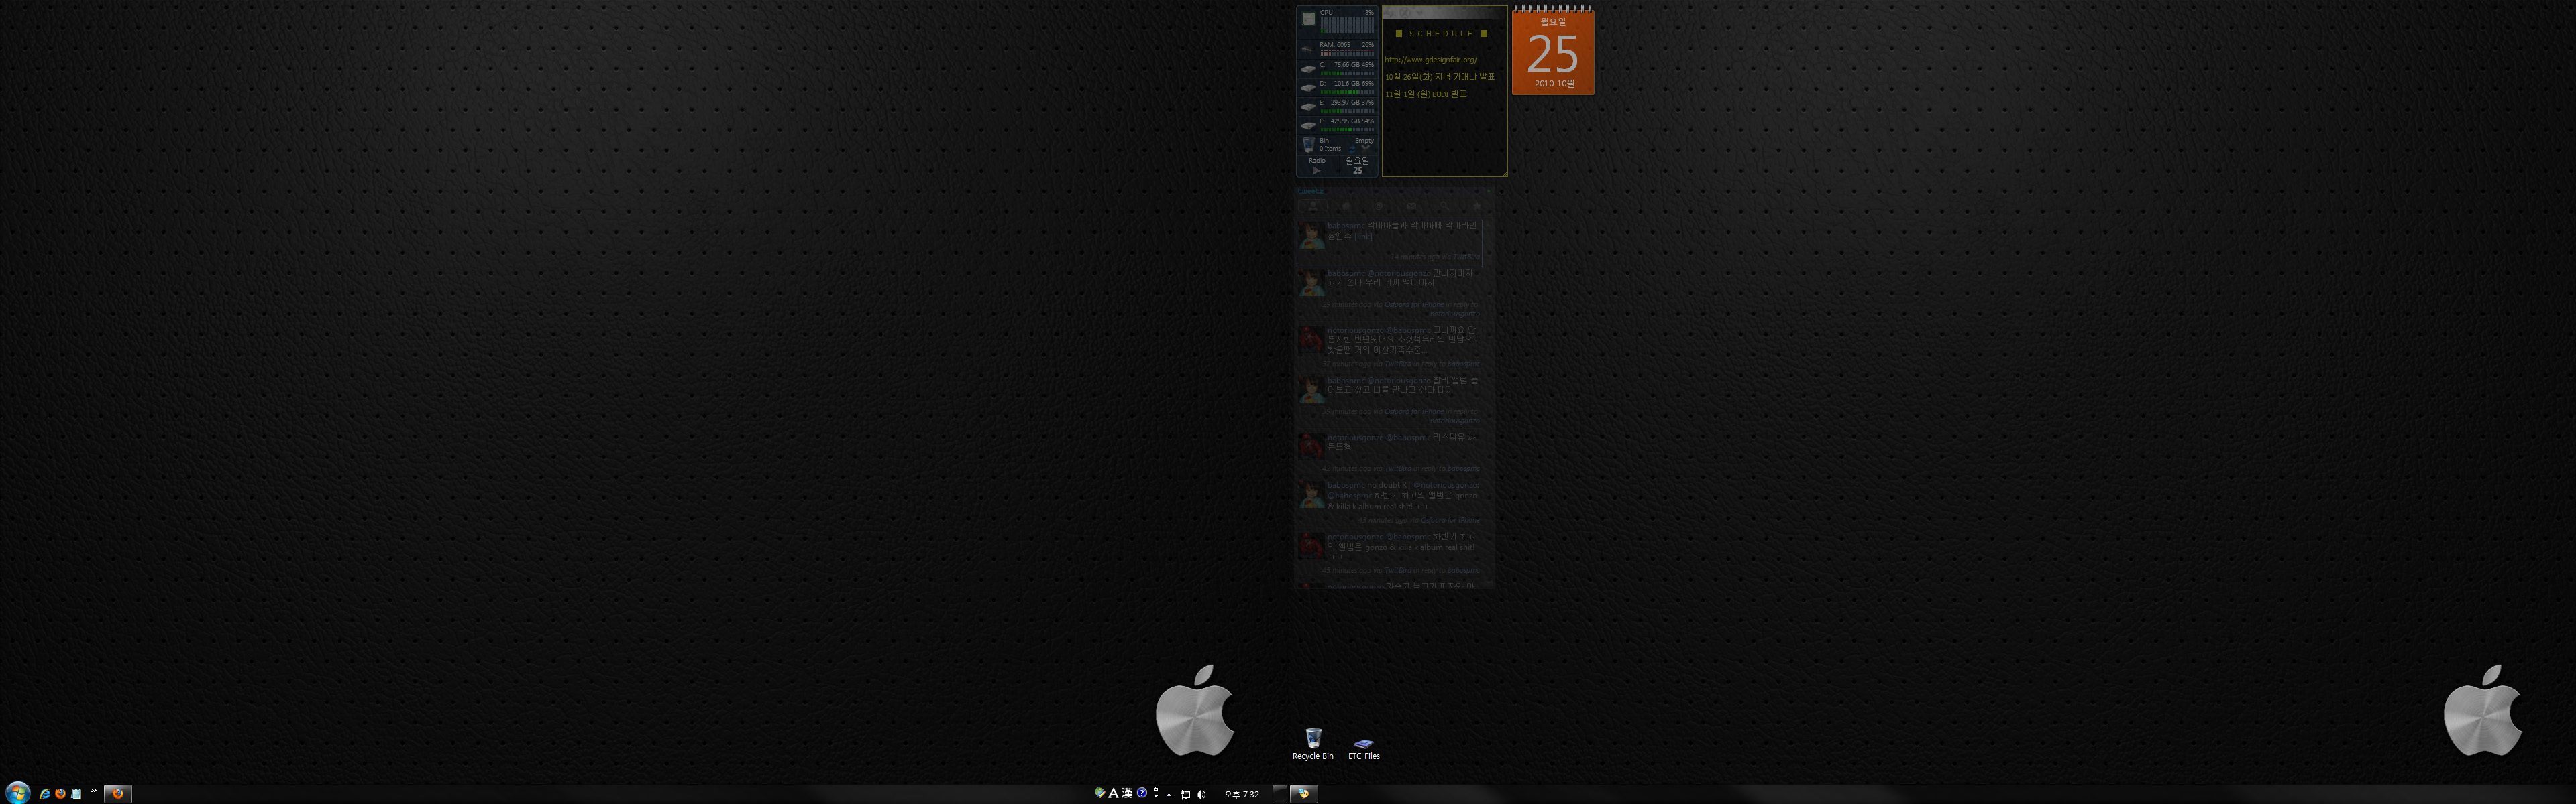Open the ETC Files desktop shortcut
This screenshot has height=804, width=2576.
[x=1363, y=748]
